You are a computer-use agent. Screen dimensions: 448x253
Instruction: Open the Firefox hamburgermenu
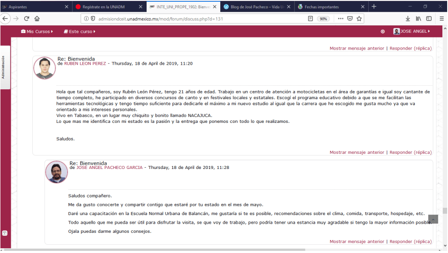441,19
